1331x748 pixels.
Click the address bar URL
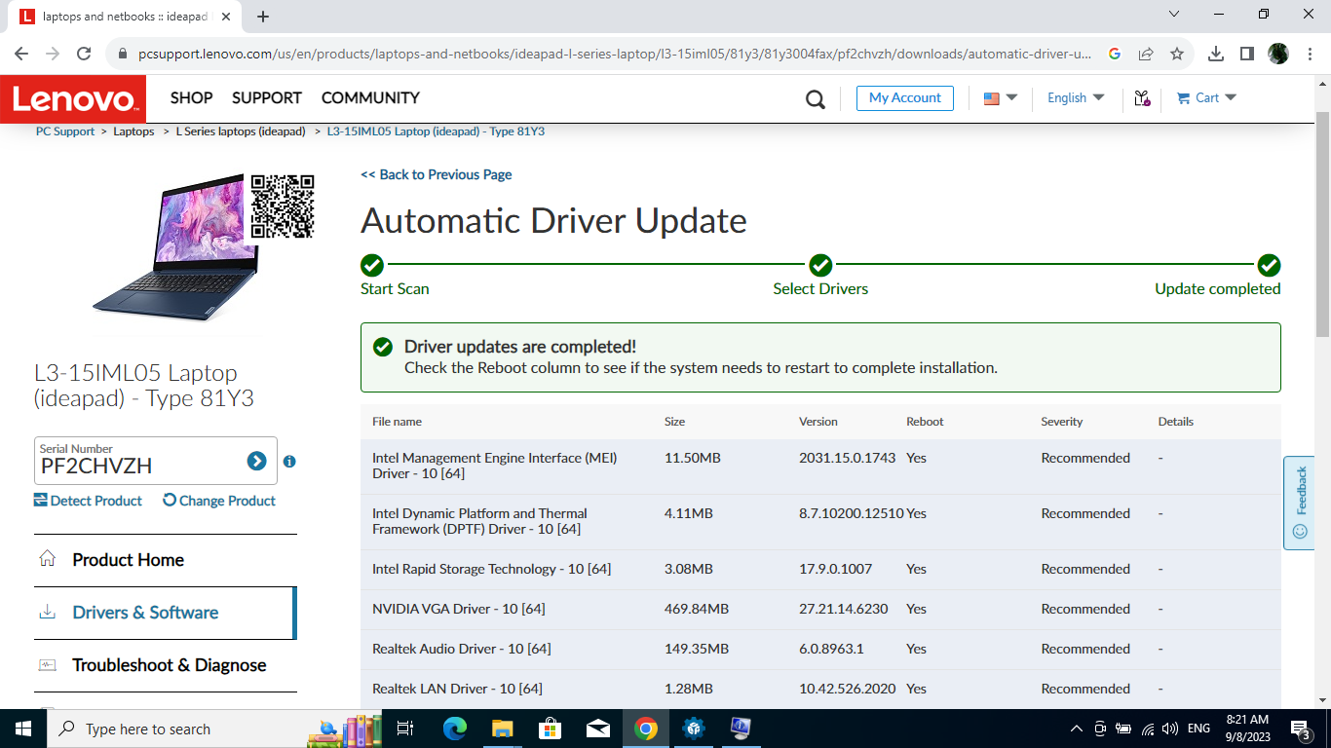coord(614,54)
